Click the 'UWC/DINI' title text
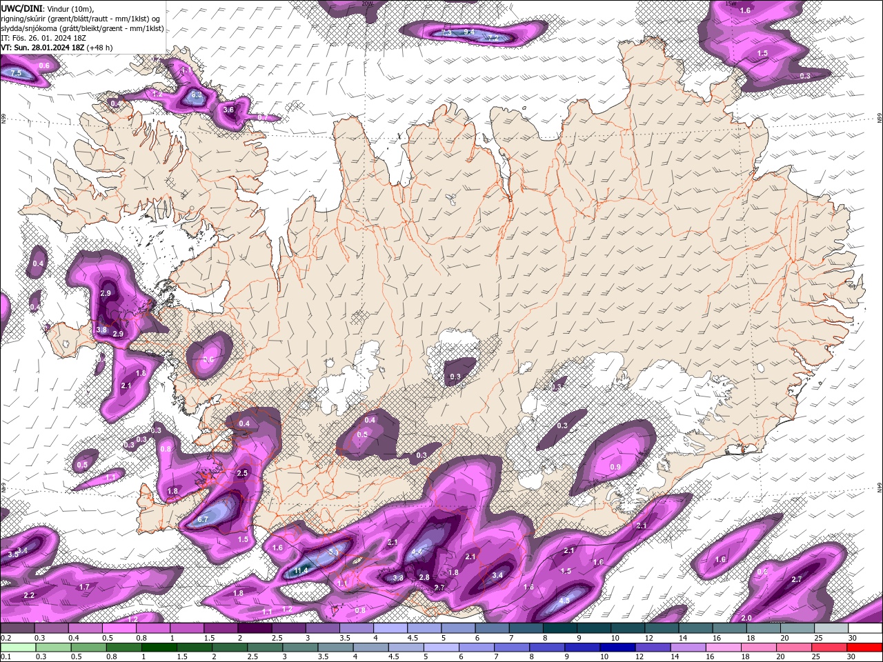The width and height of the screenshot is (883, 662). [23, 8]
